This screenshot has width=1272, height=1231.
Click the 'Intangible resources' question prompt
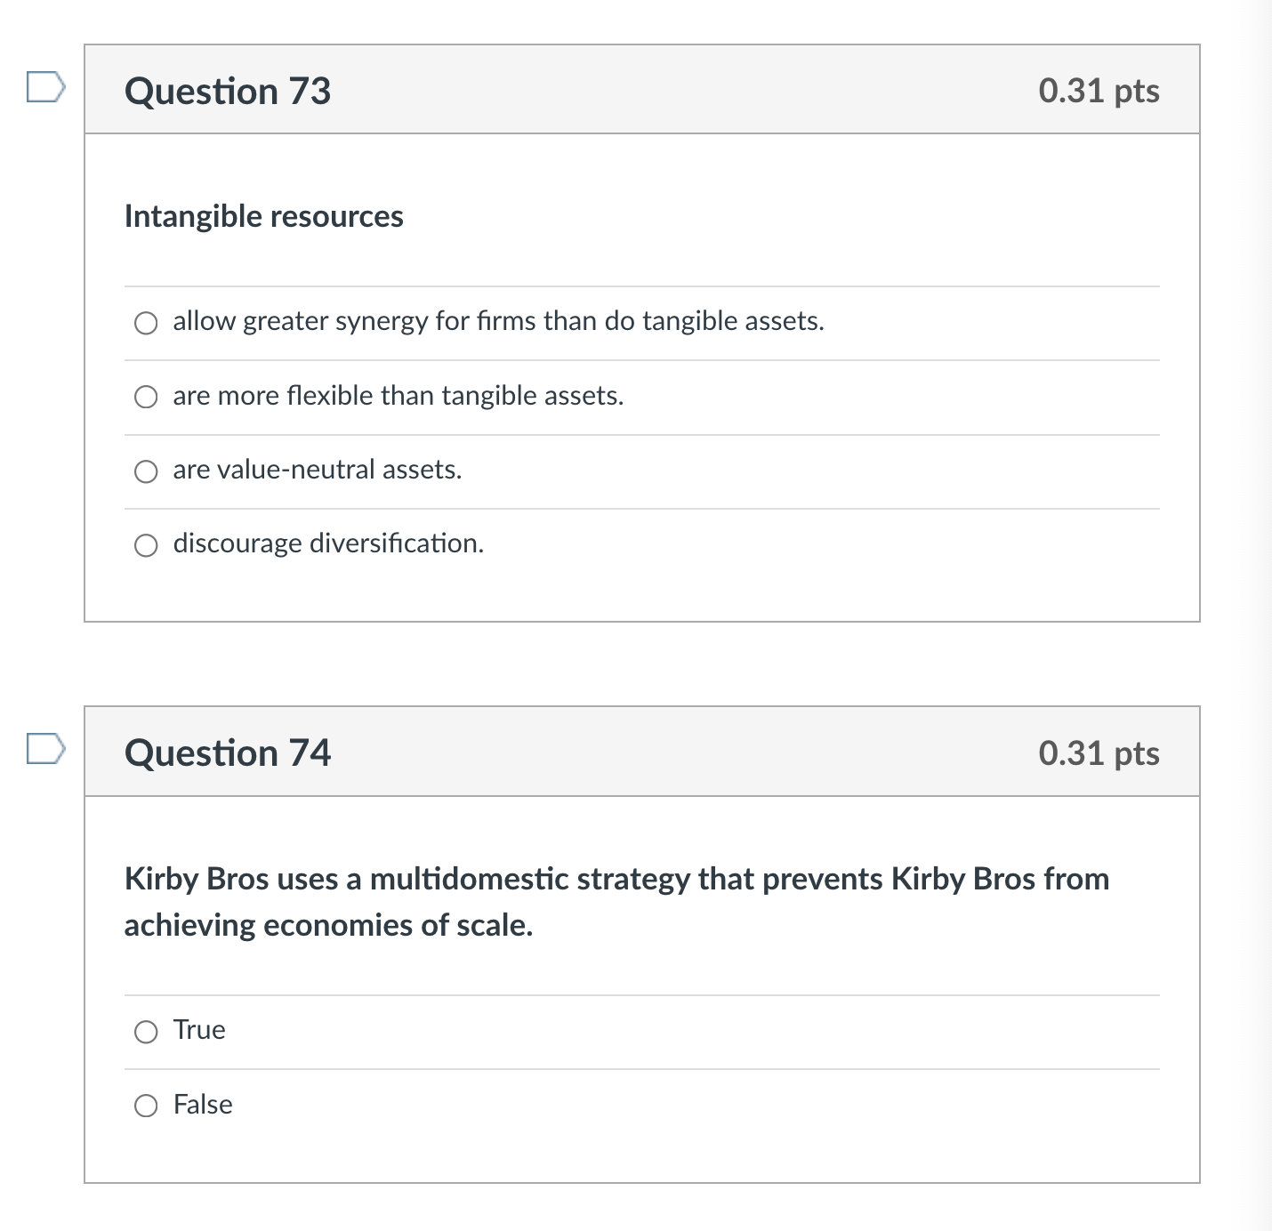263,216
